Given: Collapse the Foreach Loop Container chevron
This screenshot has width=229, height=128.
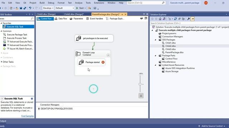Looking at the screenshot, I should point(108,55).
